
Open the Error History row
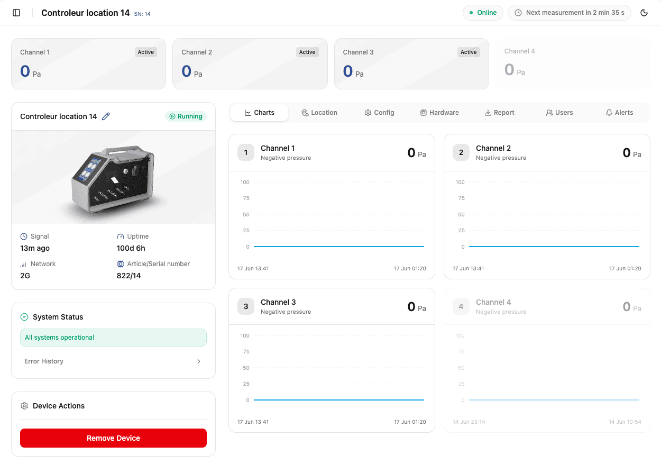coord(113,361)
